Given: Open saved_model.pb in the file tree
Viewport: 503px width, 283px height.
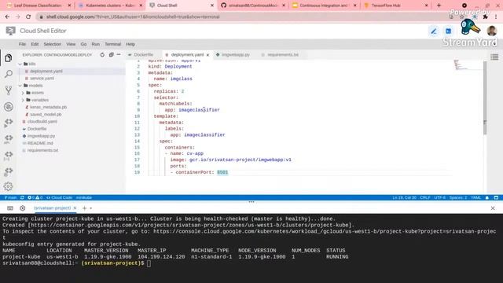Looking at the screenshot, I should (46, 115).
